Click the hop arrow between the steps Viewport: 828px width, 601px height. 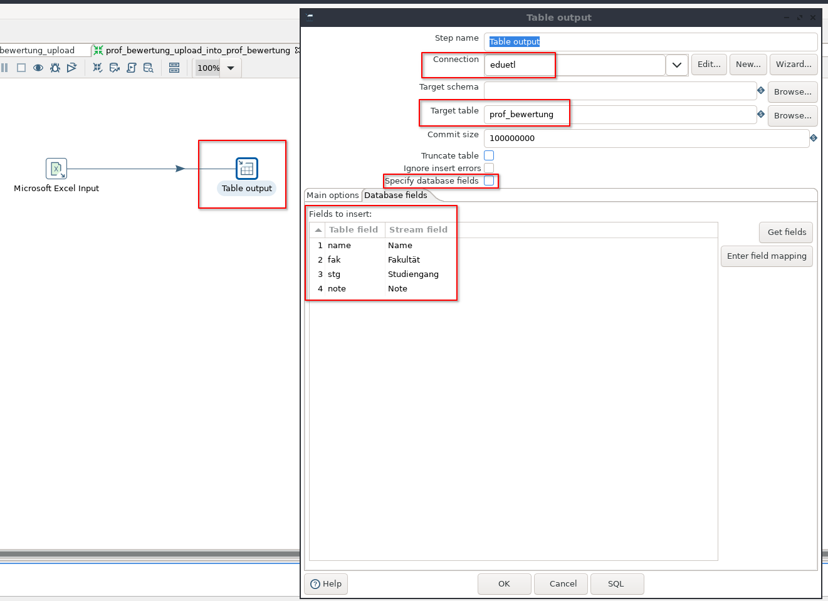[181, 169]
